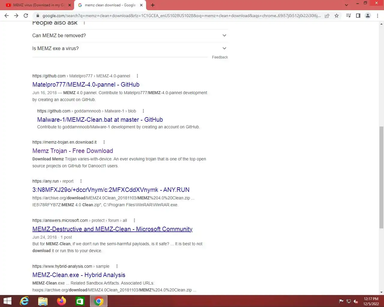
Task: Click the Feedback link
Action: coord(220,57)
